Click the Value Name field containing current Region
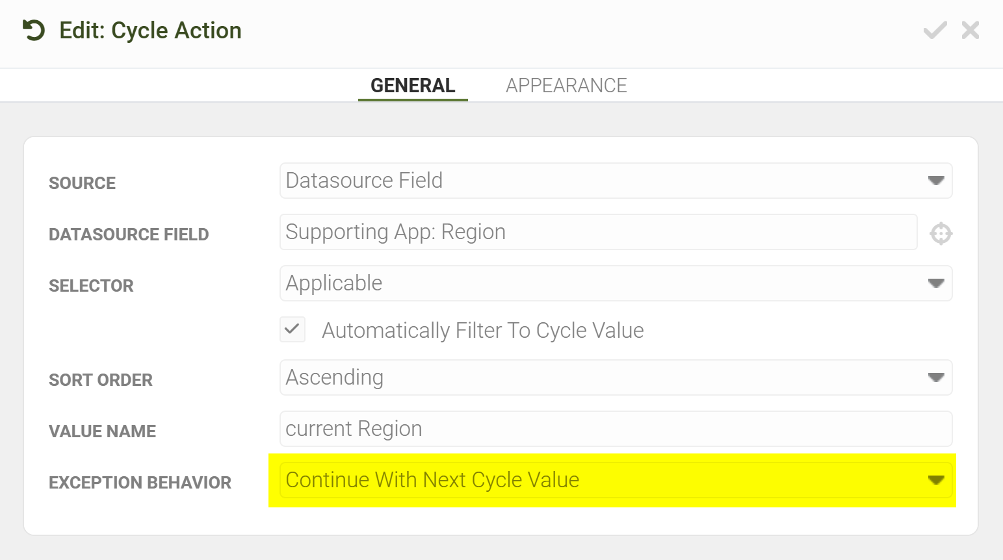 click(x=616, y=429)
